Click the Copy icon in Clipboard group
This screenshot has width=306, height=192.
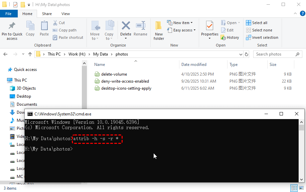click(30, 26)
